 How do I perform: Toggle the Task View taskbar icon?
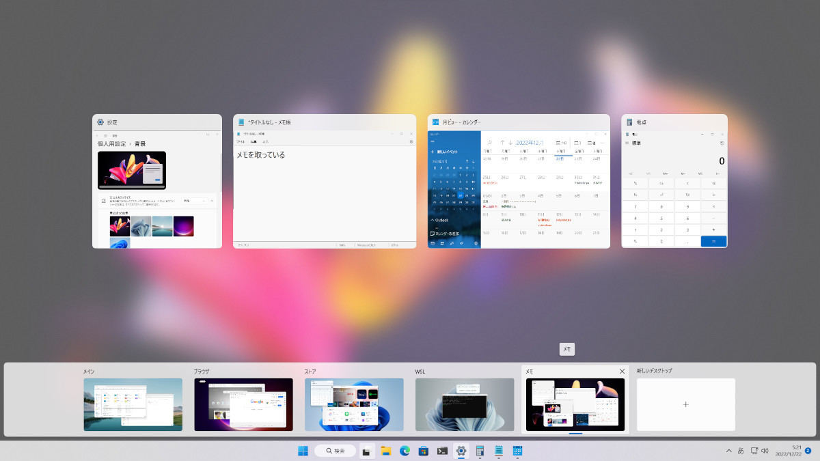click(x=367, y=451)
